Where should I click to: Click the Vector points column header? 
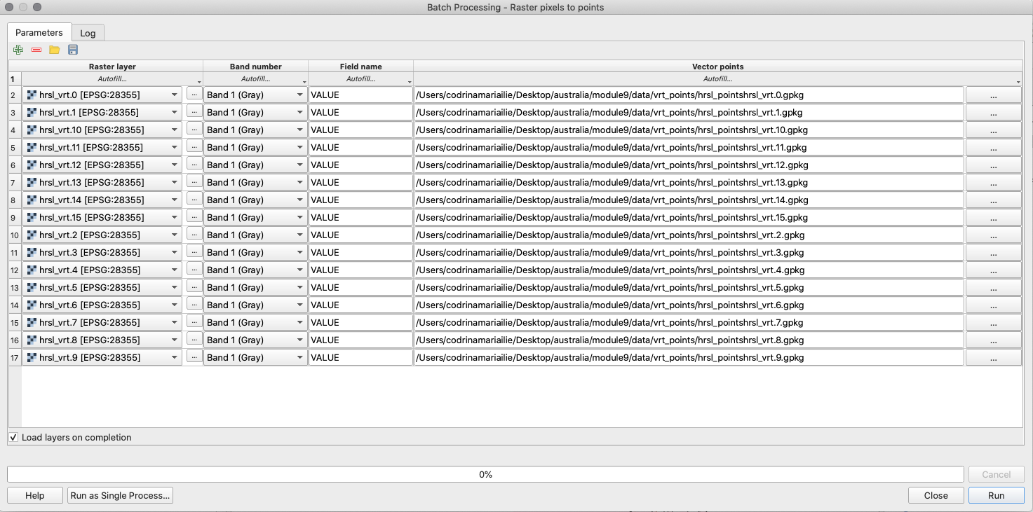717,67
